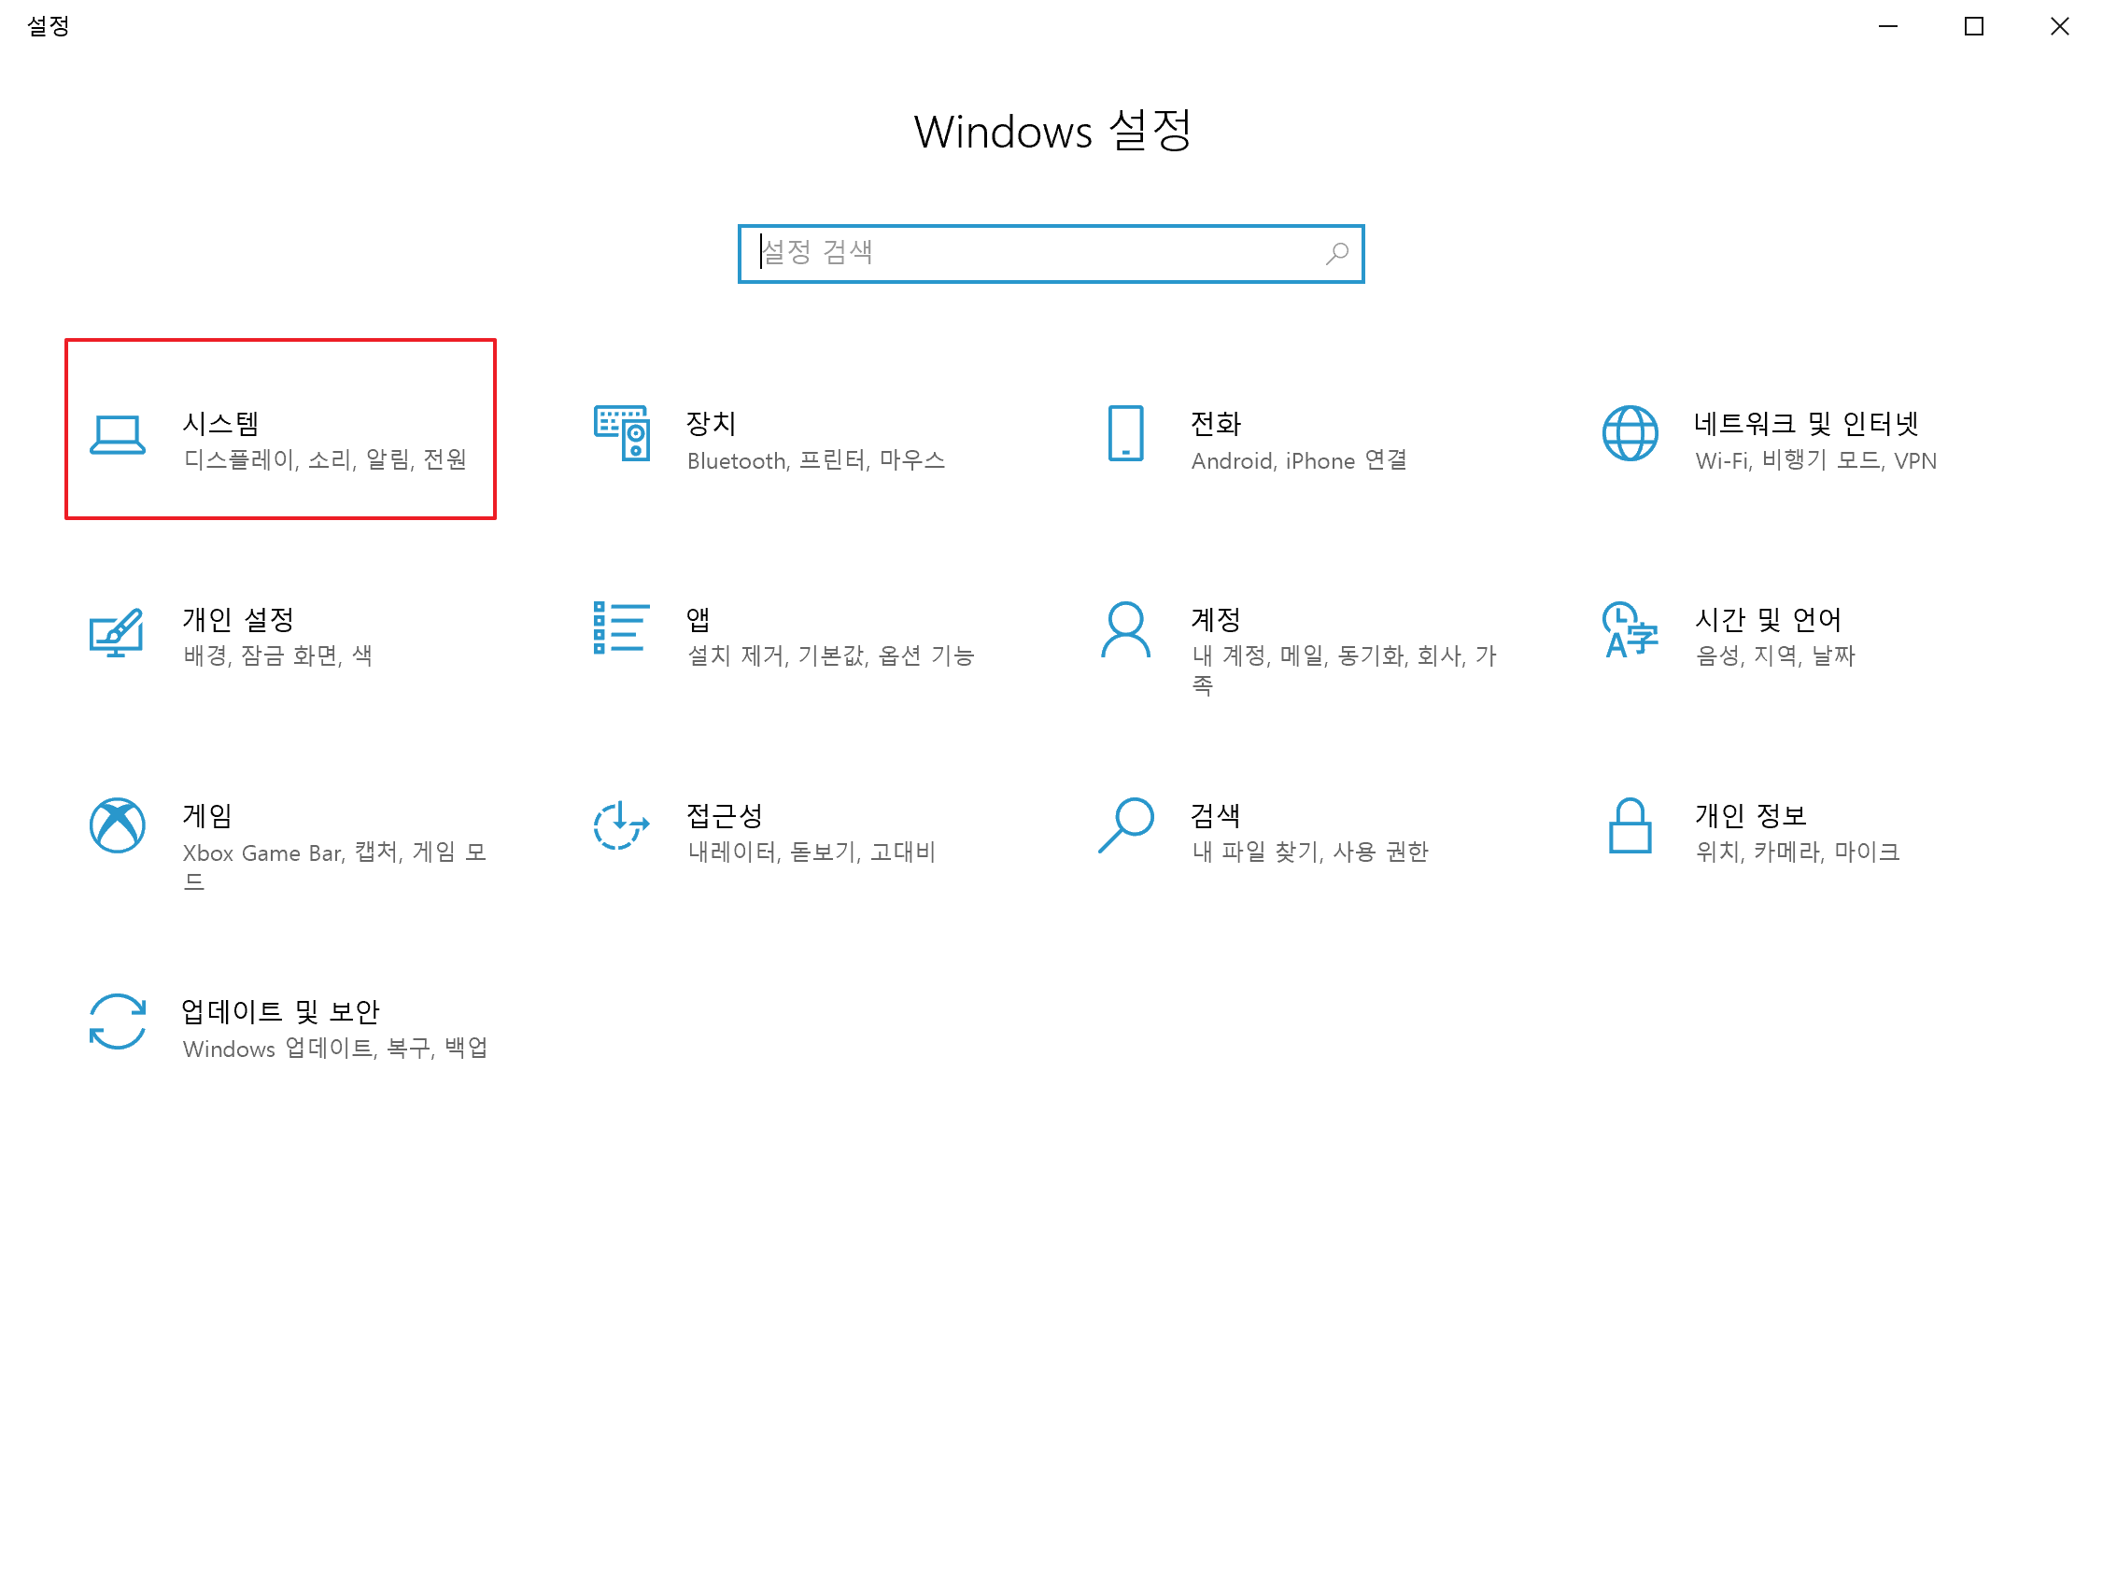This screenshot has width=2103, height=1592.
Task: Open the 개인 설정 paintbrush icon
Action: coord(117,633)
